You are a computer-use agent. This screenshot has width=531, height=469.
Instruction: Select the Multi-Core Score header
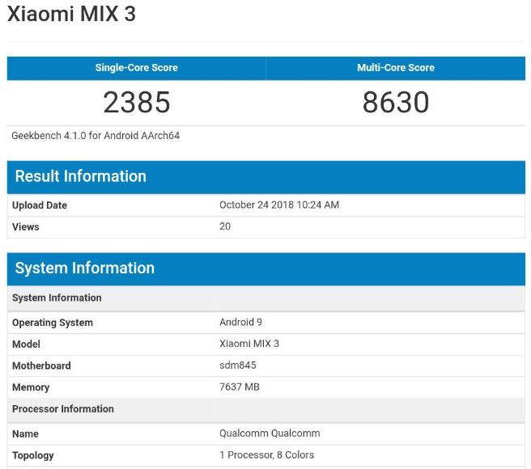396,68
